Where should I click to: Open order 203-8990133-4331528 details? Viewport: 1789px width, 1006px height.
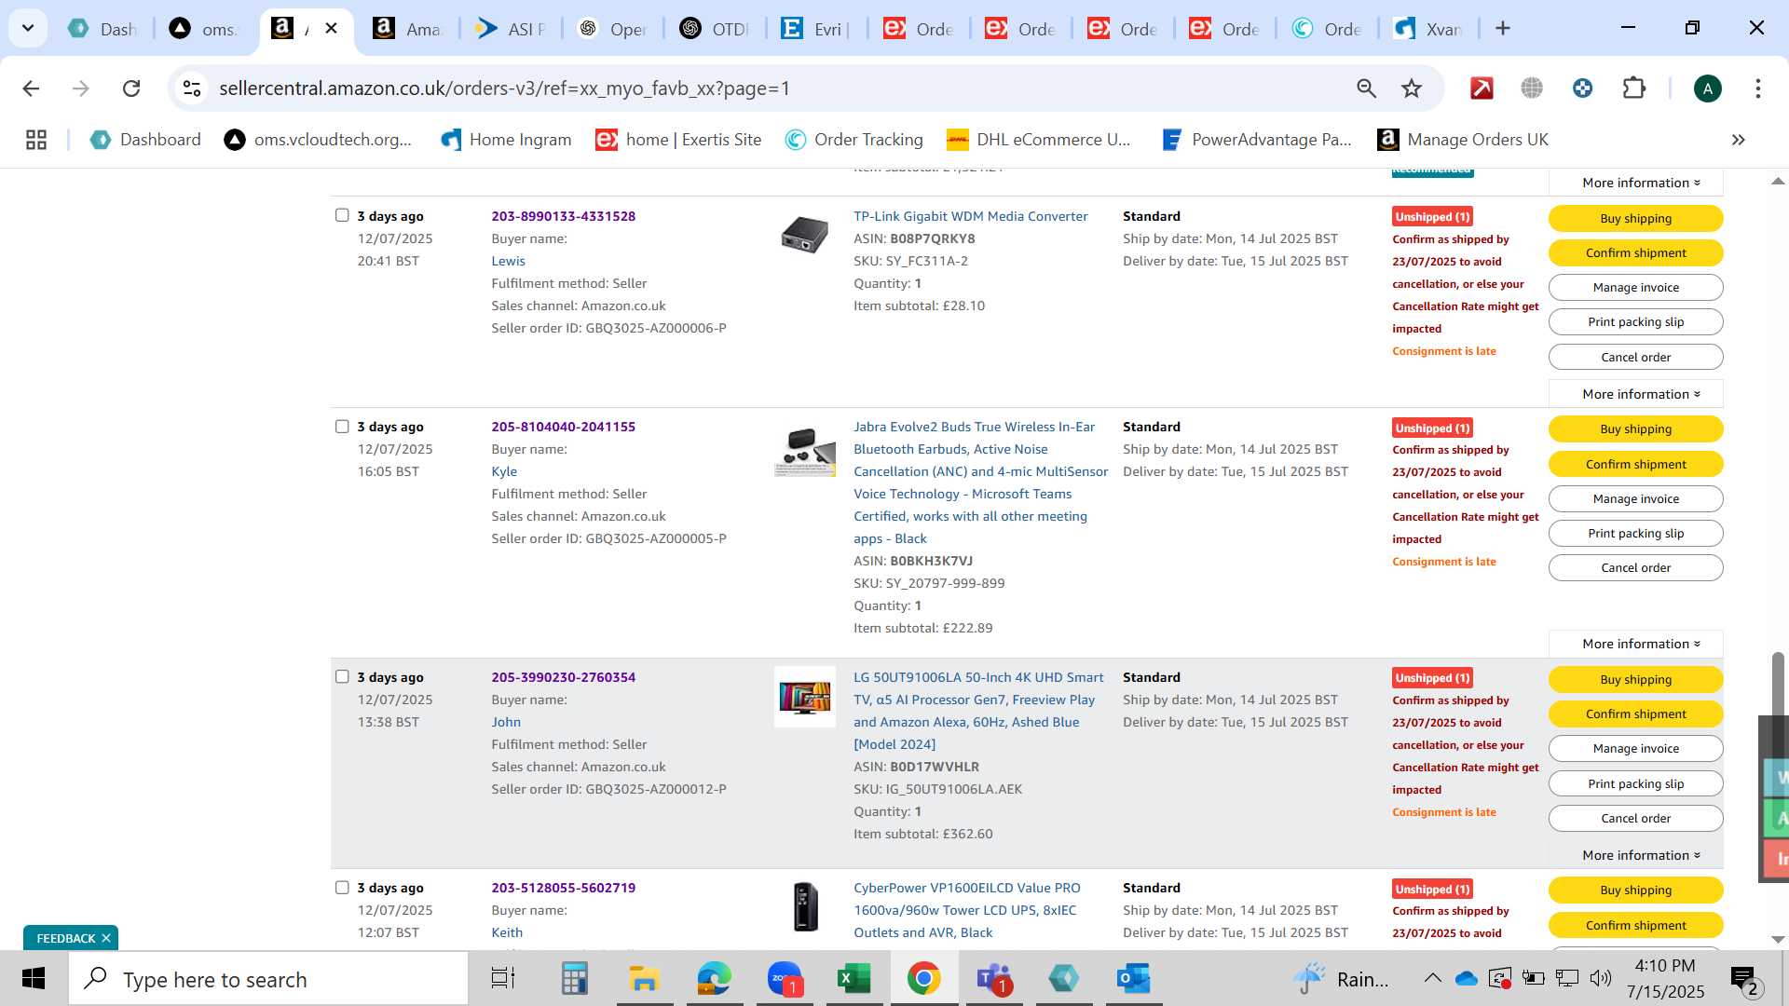click(x=563, y=216)
